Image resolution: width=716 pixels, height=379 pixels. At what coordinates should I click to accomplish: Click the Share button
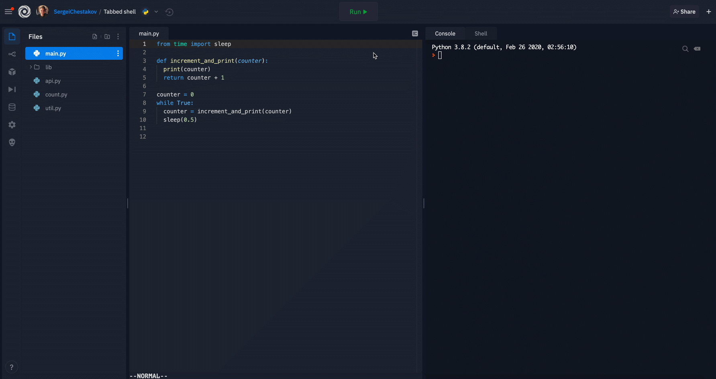(x=684, y=12)
